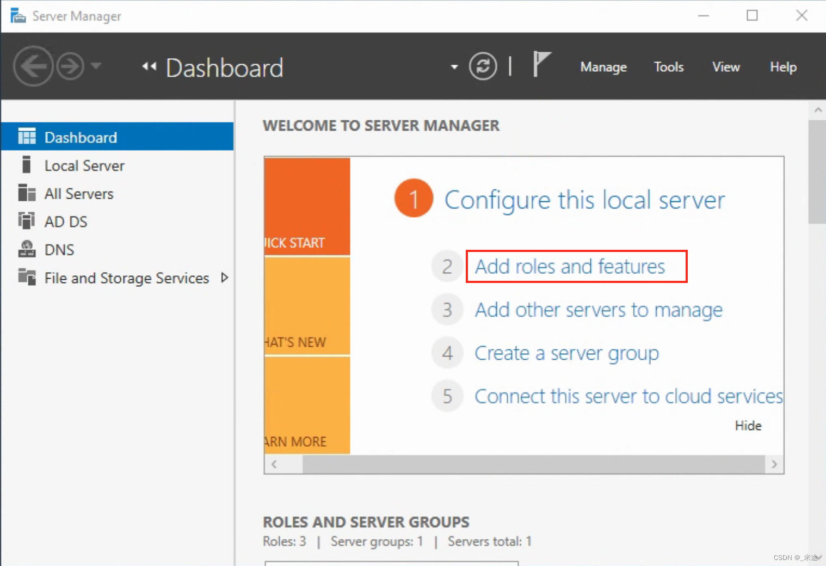Open the Manage menu
This screenshot has height=566, width=826.
(x=603, y=66)
